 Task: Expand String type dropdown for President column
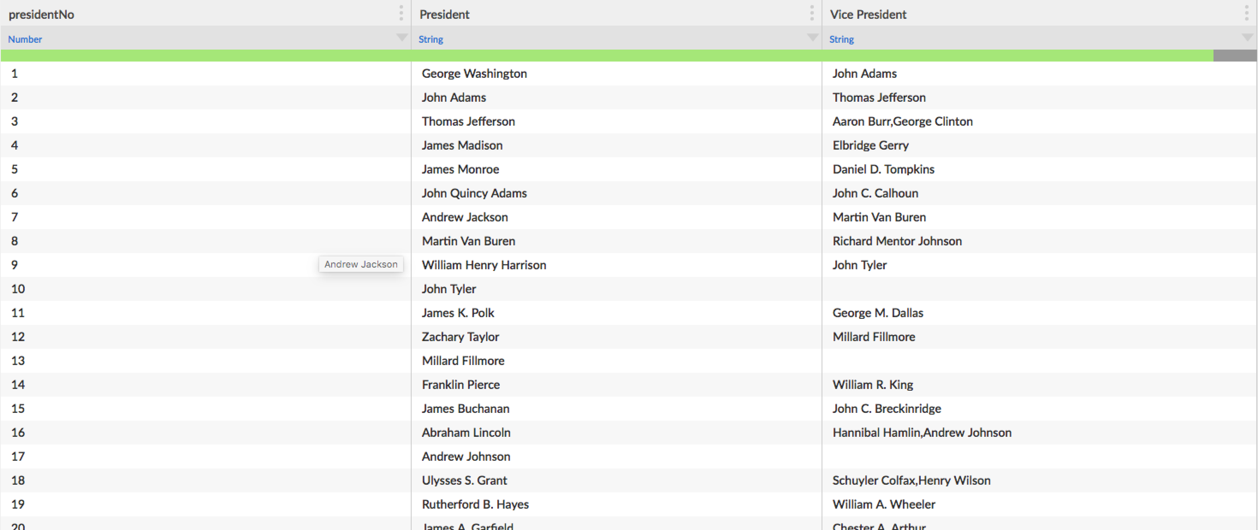813,38
